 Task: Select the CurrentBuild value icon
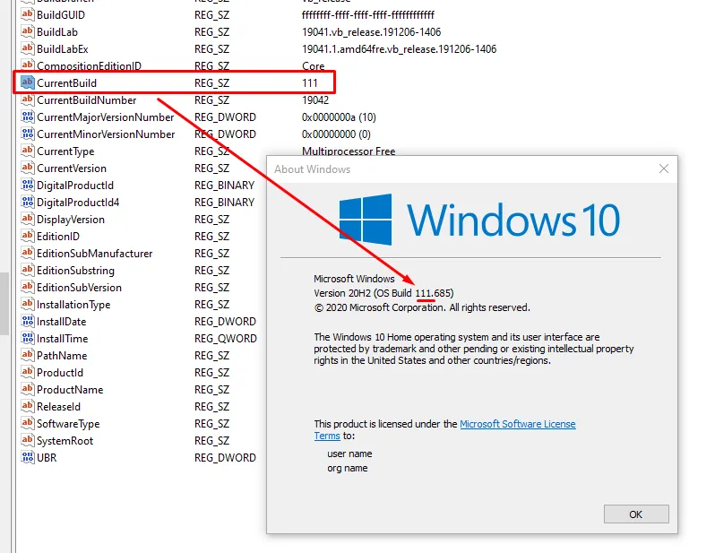point(28,82)
